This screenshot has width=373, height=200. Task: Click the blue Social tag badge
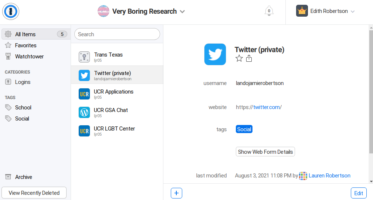[x=244, y=129]
